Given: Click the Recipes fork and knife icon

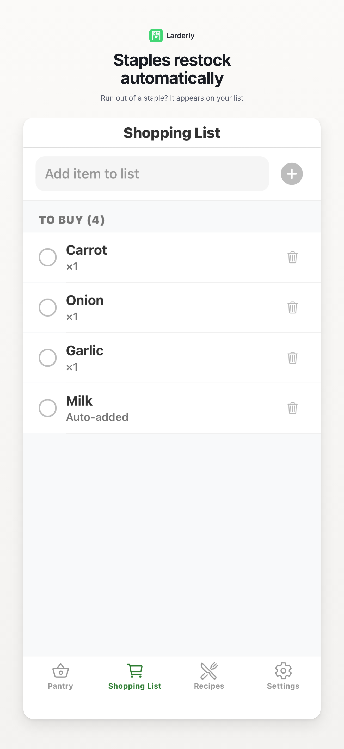Looking at the screenshot, I should coord(209,670).
